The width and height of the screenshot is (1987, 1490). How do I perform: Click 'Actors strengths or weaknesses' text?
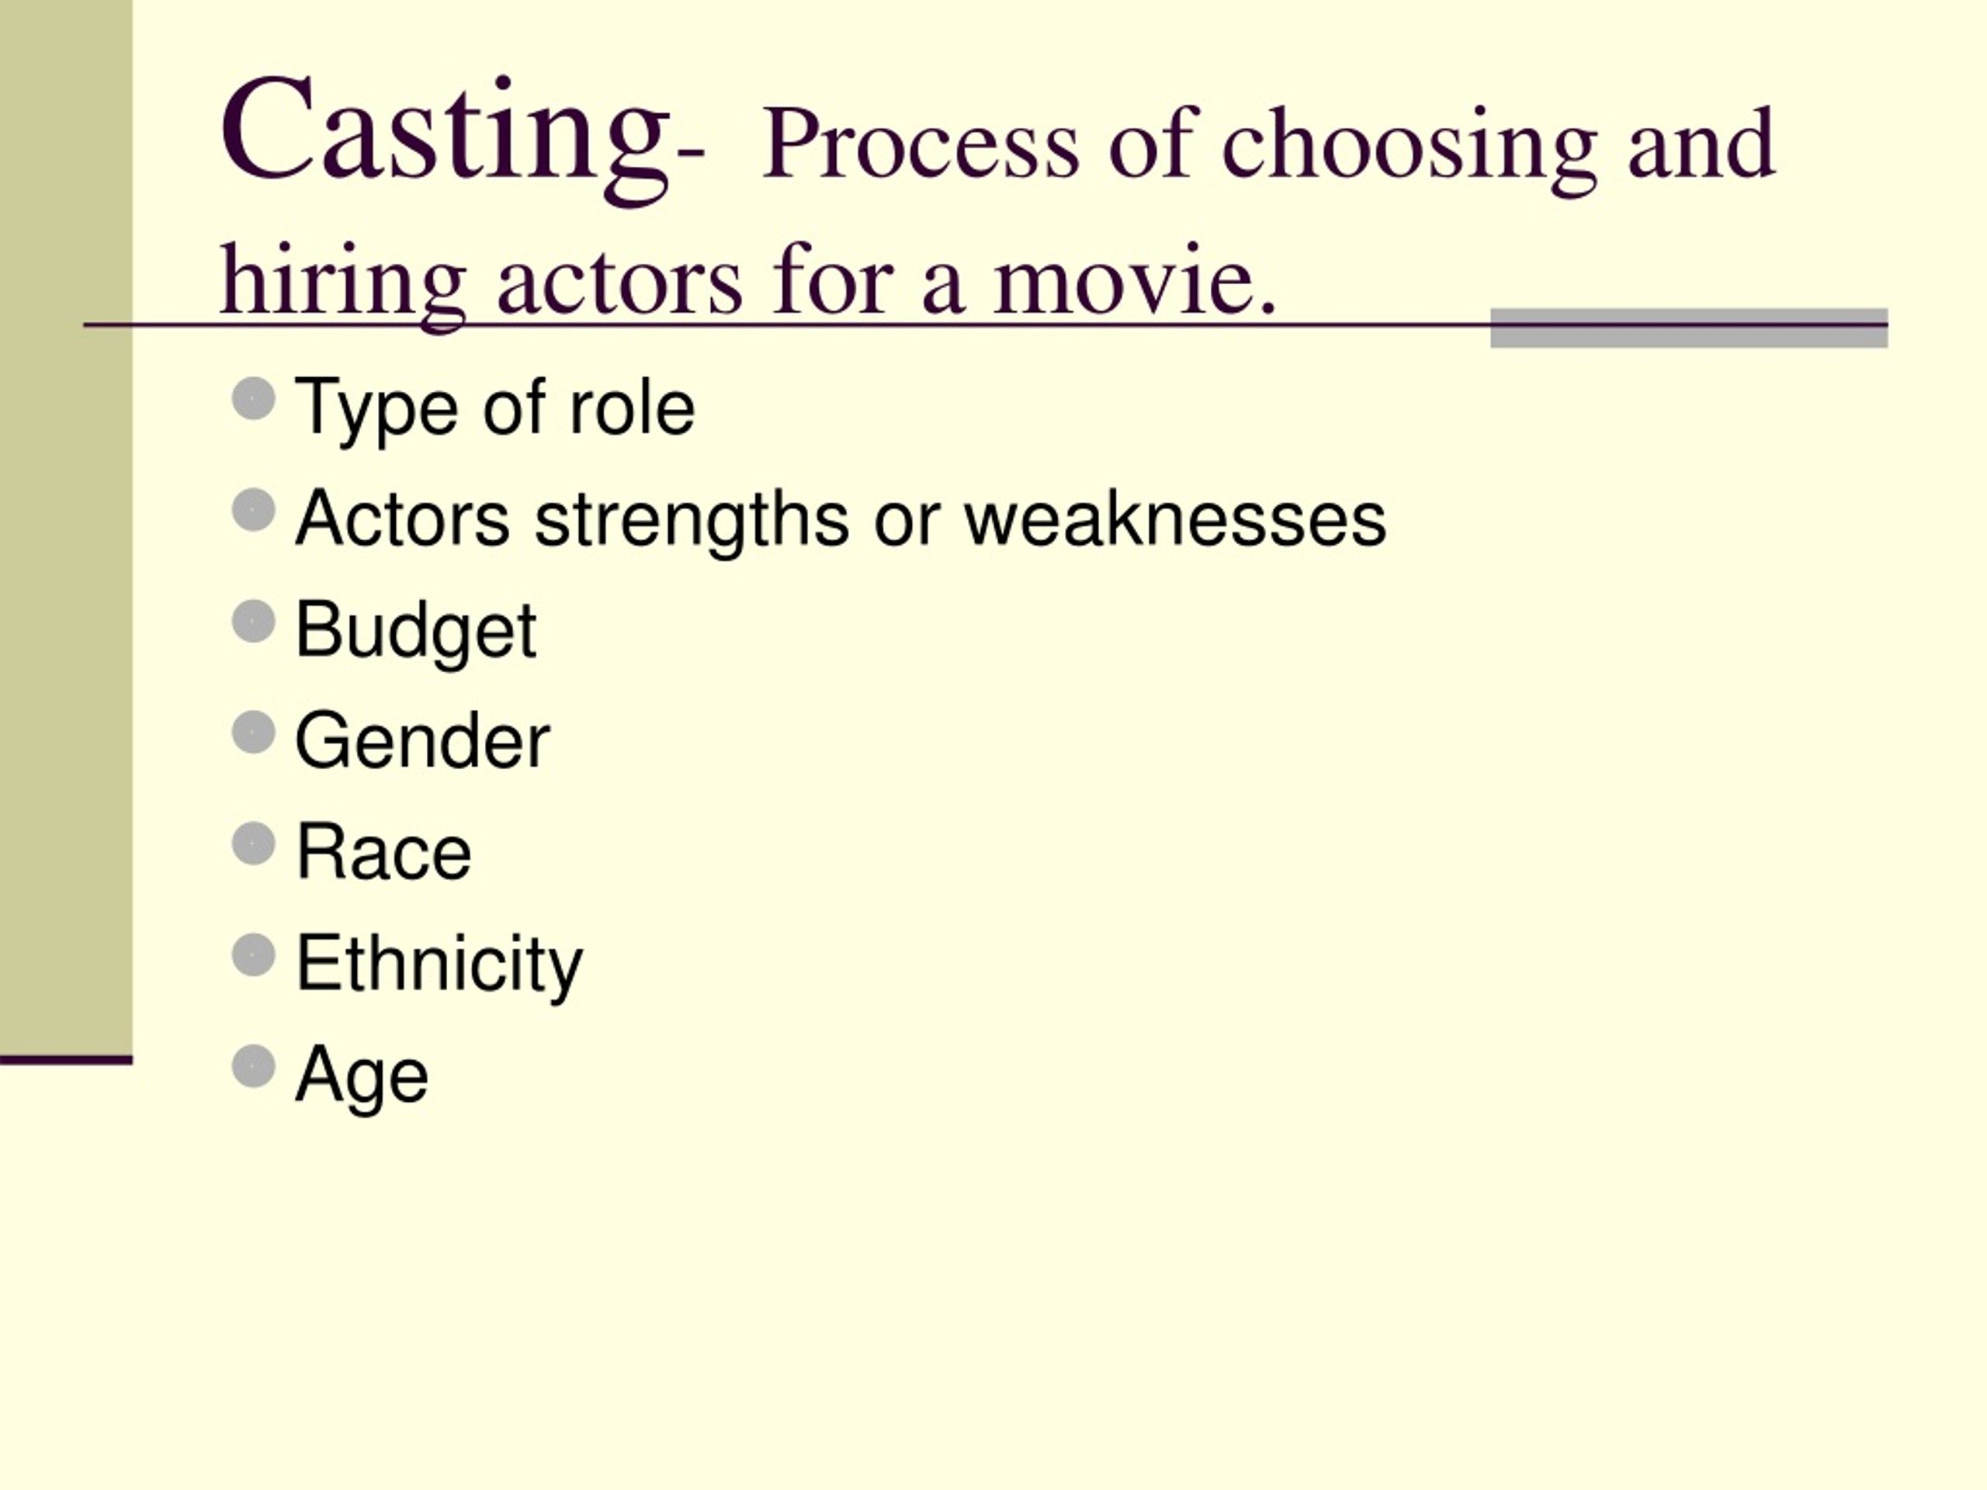point(841,521)
